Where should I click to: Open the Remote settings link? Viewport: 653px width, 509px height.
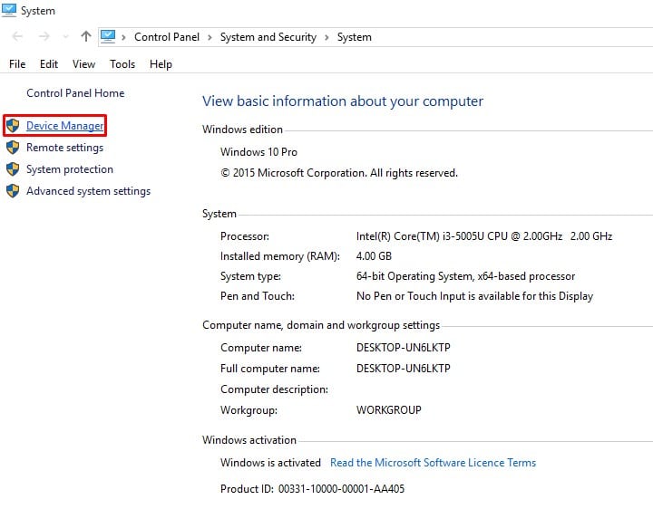coord(64,148)
